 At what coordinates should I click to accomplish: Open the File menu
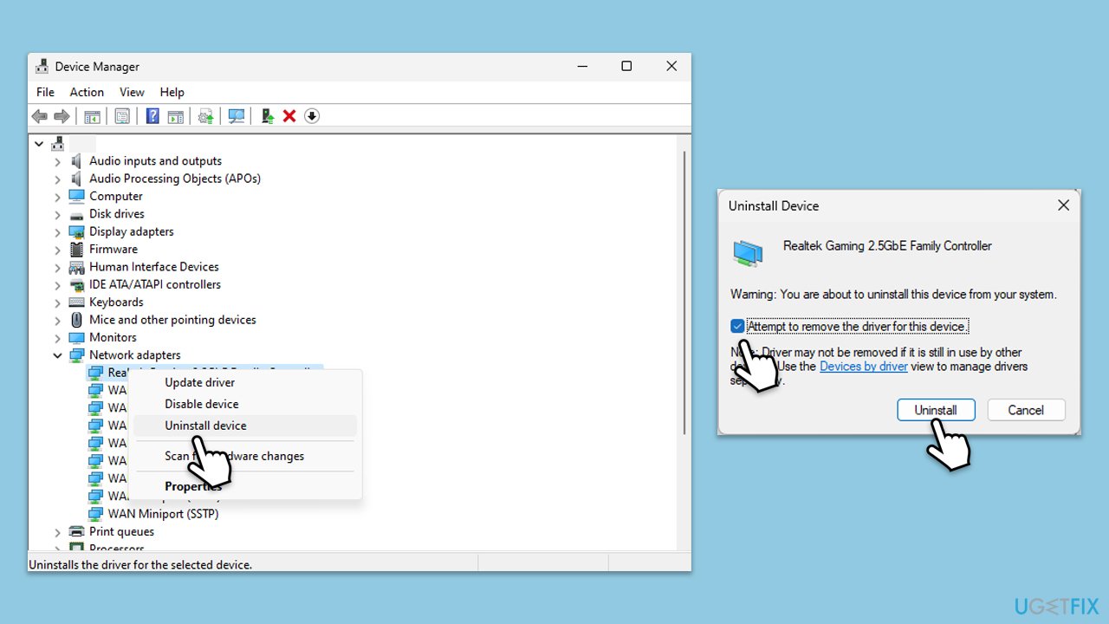[45, 92]
